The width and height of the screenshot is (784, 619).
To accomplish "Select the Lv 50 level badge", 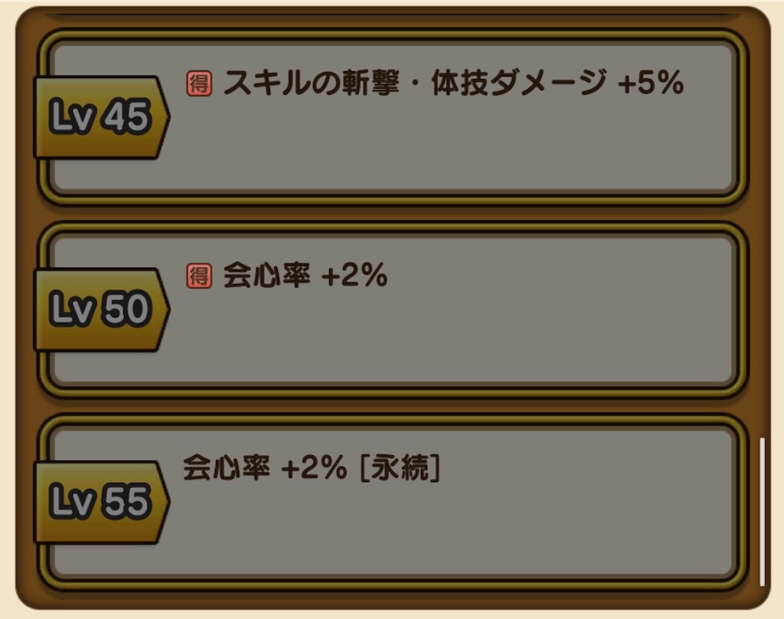I will coord(98,308).
